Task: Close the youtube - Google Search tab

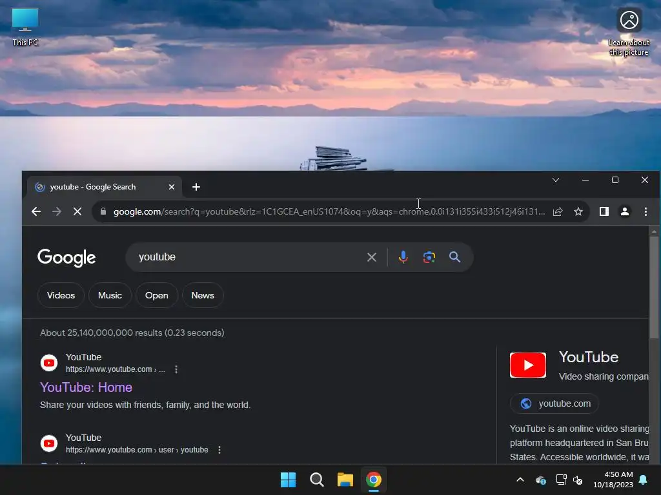Action: click(x=172, y=187)
